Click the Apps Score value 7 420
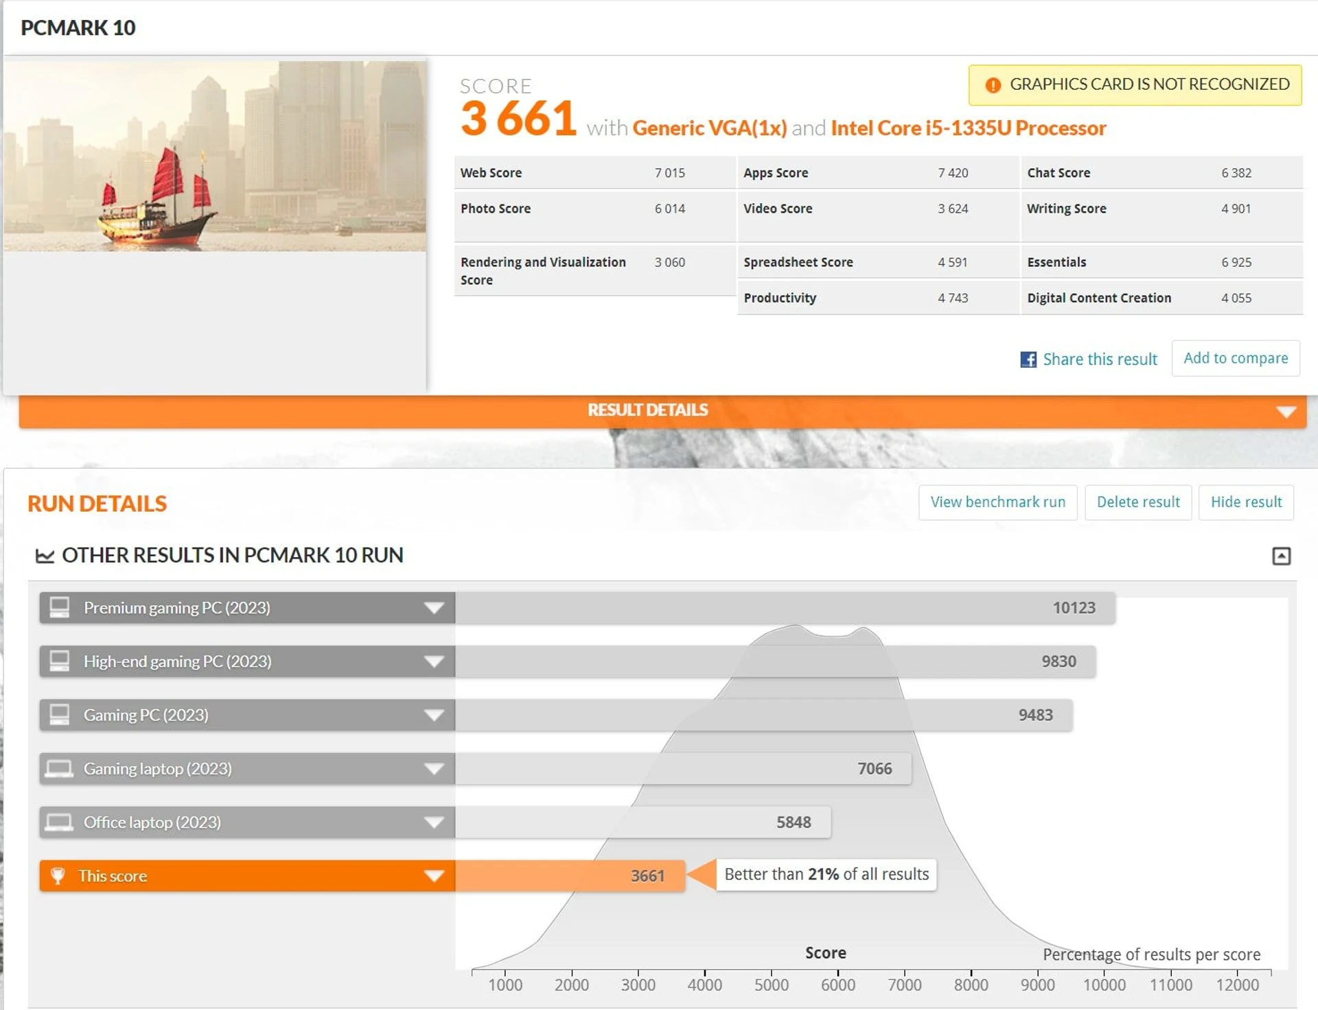Image resolution: width=1318 pixels, height=1010 pixels. coord(953,173)
